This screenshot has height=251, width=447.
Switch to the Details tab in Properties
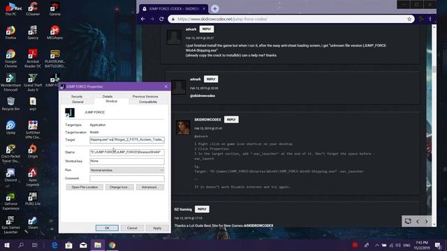click(x=107, y=96)
